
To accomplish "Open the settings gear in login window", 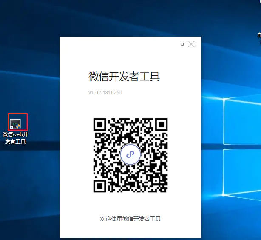I will coord(182,44).
